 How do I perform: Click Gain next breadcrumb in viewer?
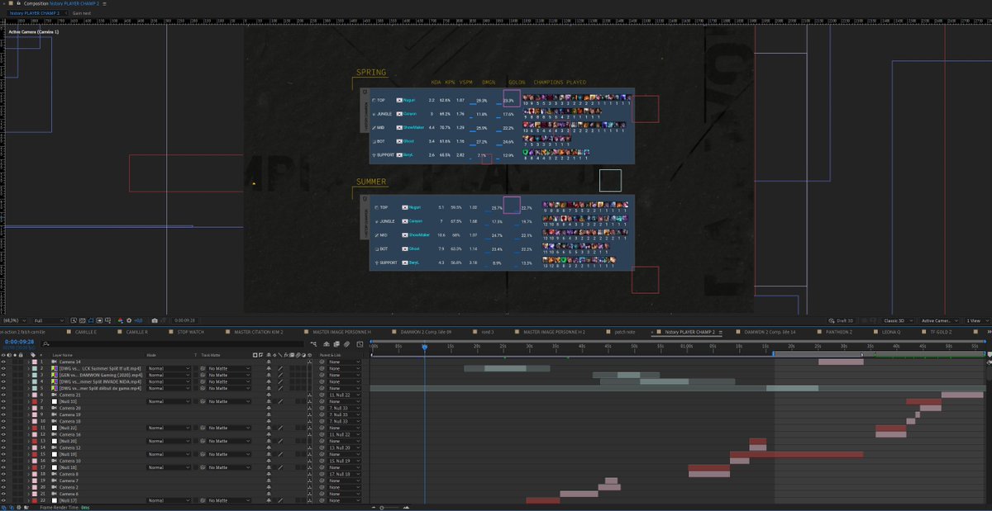tap(82, 13)
